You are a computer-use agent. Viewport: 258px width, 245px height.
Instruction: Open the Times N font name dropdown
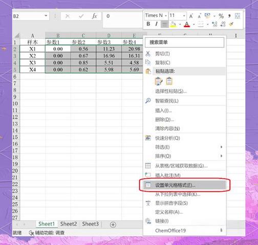(166, 16)
